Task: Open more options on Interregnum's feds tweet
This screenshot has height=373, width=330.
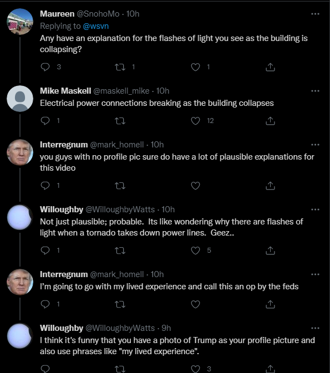Action: 315,274
